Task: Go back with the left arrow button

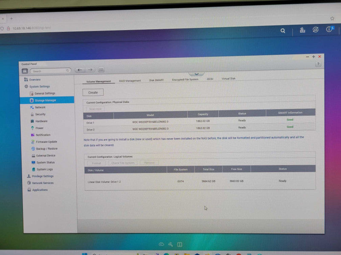Action: click(x=80, y=70)
